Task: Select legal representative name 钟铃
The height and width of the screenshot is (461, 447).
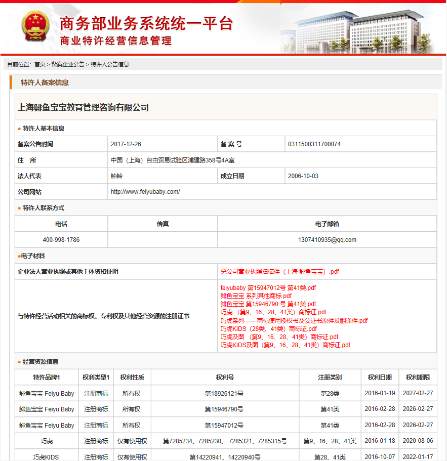Action: click(116, 176)
